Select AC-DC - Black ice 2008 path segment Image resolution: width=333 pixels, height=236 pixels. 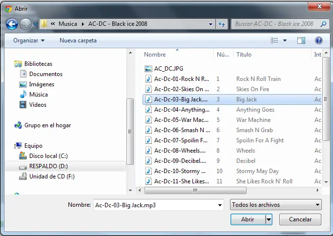[x=118, y=24]
